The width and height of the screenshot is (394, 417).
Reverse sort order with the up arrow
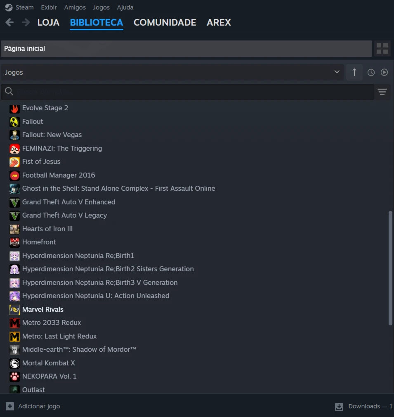click(x=354, y=72)
